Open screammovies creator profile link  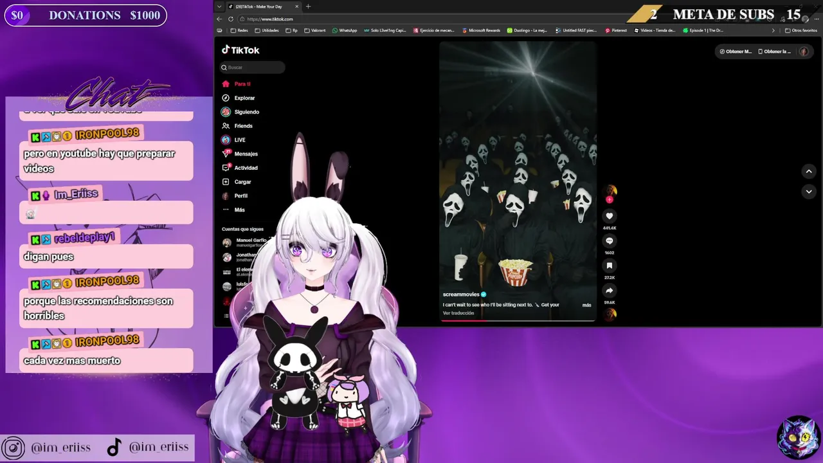tap(461, 295)
